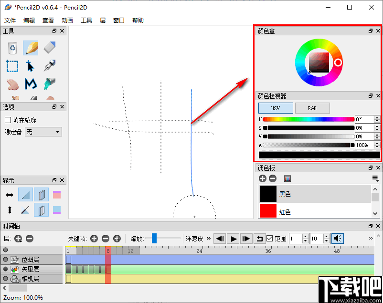The width and height of the screenshot is (383, 303).
Task: Pick the Select rectangle tool
Action: click(12, 66)
